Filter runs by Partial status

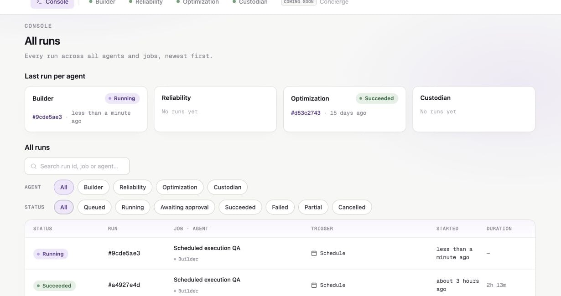(x=313, y=207)
